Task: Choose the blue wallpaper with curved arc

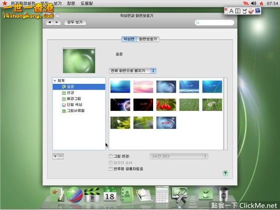Action: (212, 87)
